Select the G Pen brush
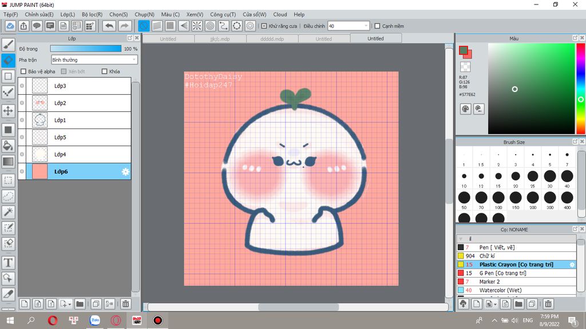The image size is (586, 329). pyautogui.click(x=517, y=273)
